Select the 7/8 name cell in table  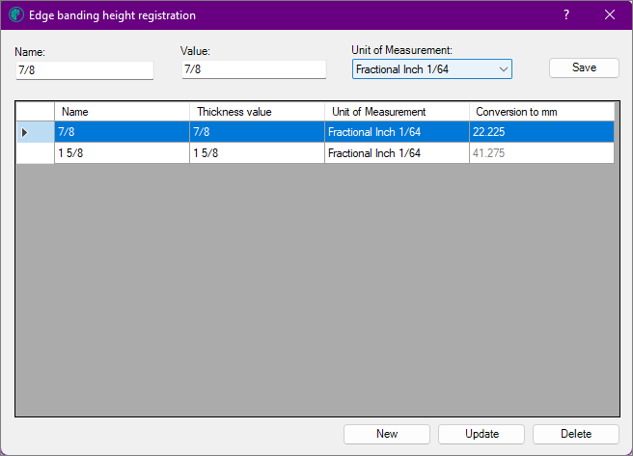[122, 132]
